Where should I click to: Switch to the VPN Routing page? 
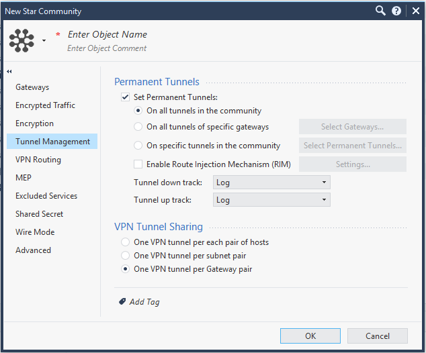coord(38,160)
